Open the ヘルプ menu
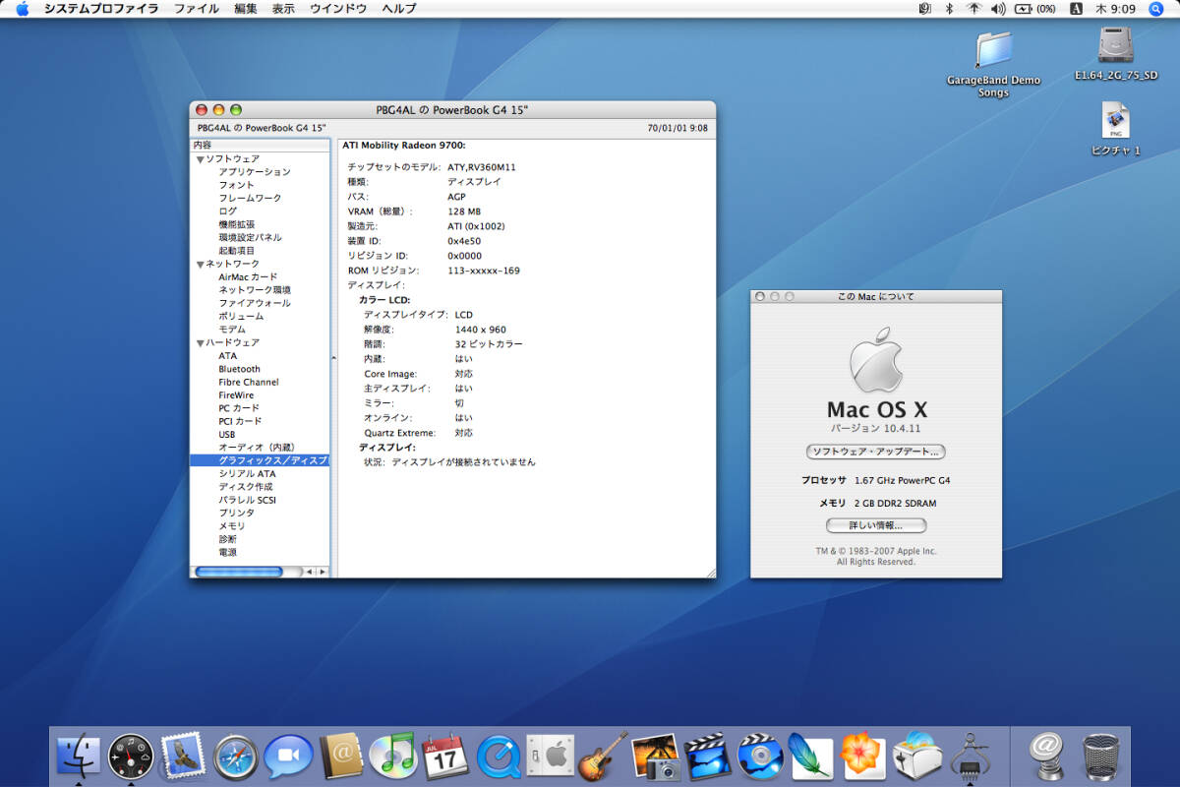The width and height of the screenshot is (1180, 787). pos(398,9)
